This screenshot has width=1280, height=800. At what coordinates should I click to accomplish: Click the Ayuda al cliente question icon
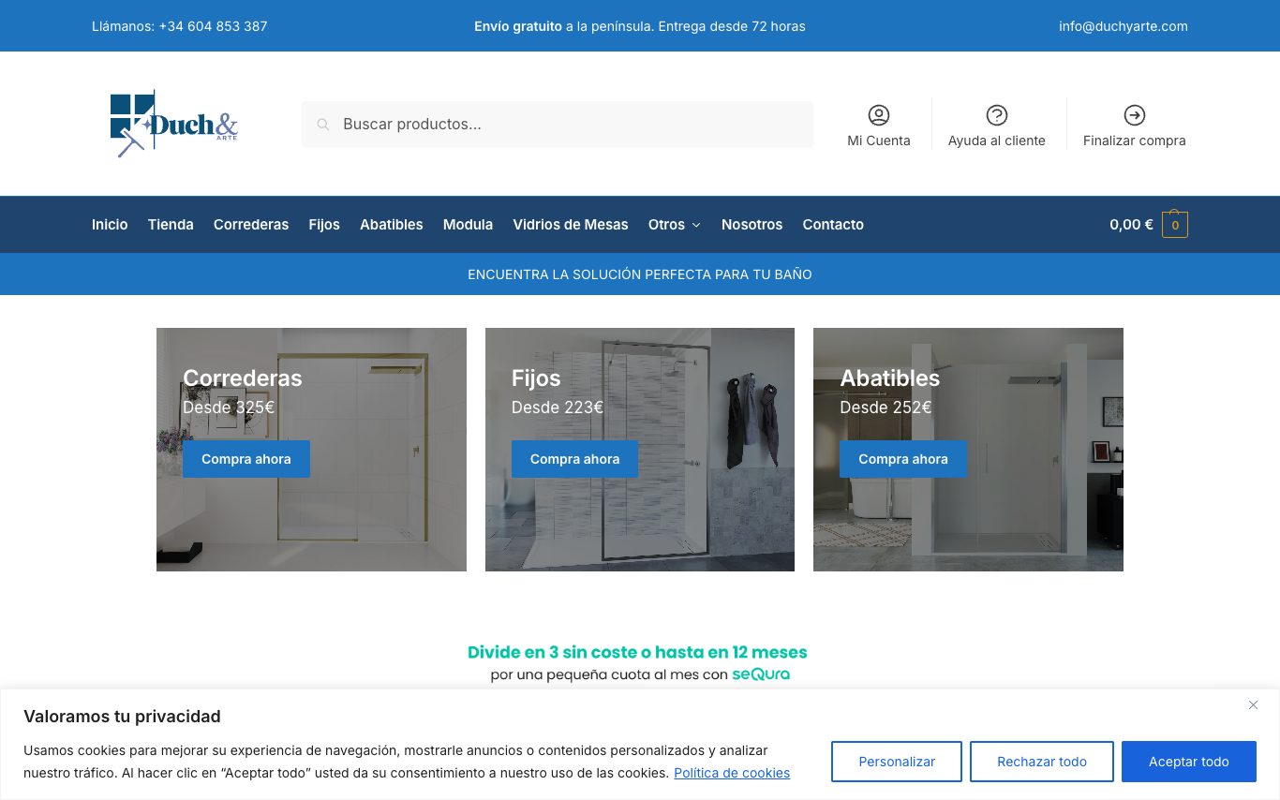pos(997,115)
